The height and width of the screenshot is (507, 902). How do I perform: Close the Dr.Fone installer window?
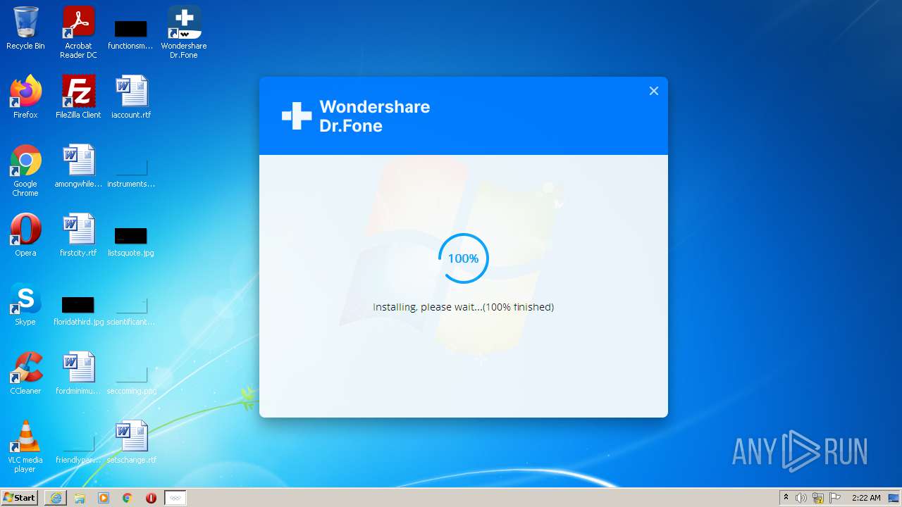tap(654, 91)
